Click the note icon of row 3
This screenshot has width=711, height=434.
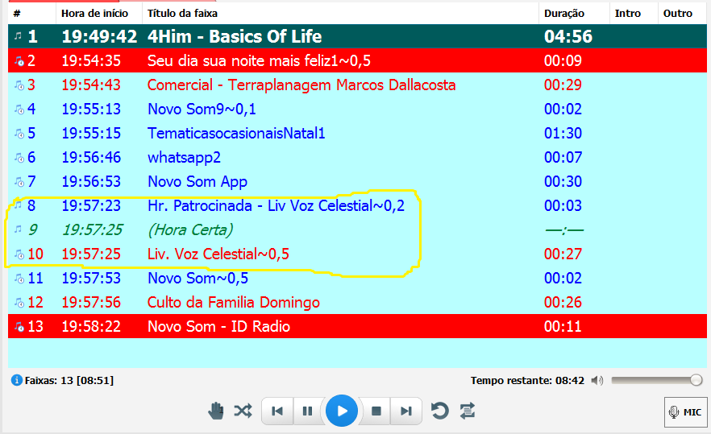(19, 85)
